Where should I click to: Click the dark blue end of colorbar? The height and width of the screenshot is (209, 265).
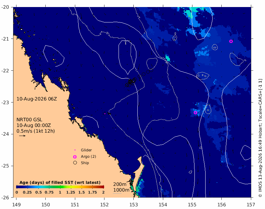17,187
